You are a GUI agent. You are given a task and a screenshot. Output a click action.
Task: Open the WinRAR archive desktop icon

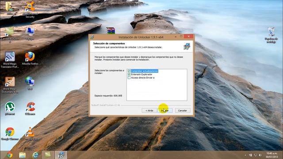point(111,30)
